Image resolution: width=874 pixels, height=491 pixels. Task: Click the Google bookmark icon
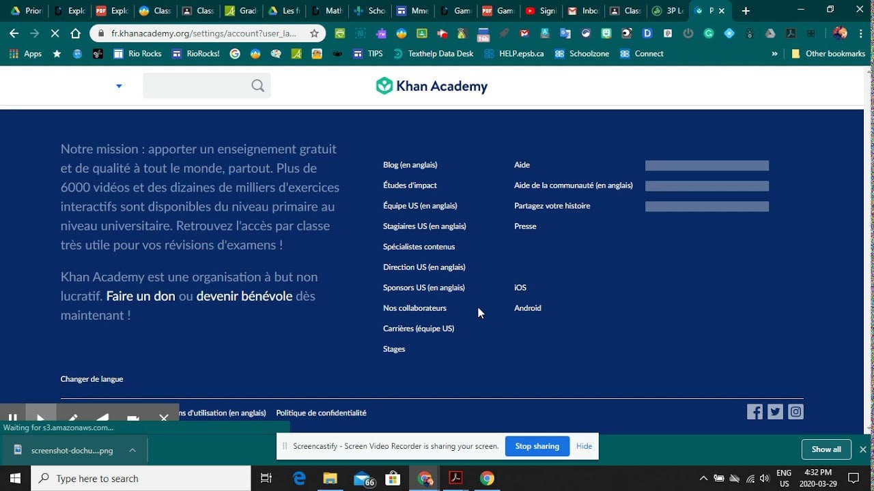(235, 53)
